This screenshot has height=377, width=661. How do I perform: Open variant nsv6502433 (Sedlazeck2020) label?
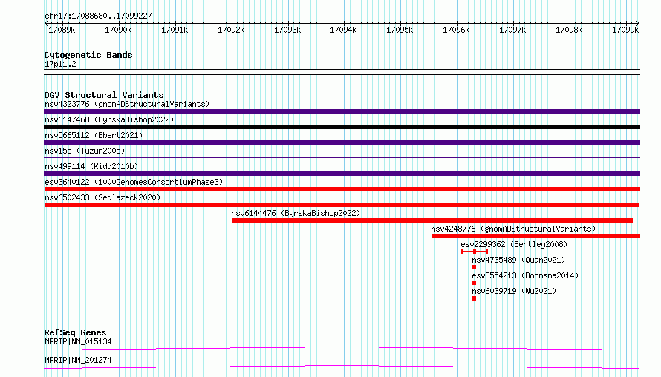point(102,197)
